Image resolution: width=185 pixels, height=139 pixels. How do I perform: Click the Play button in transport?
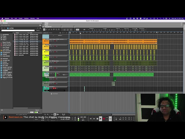pyautogui.click(x=100, y=119)
